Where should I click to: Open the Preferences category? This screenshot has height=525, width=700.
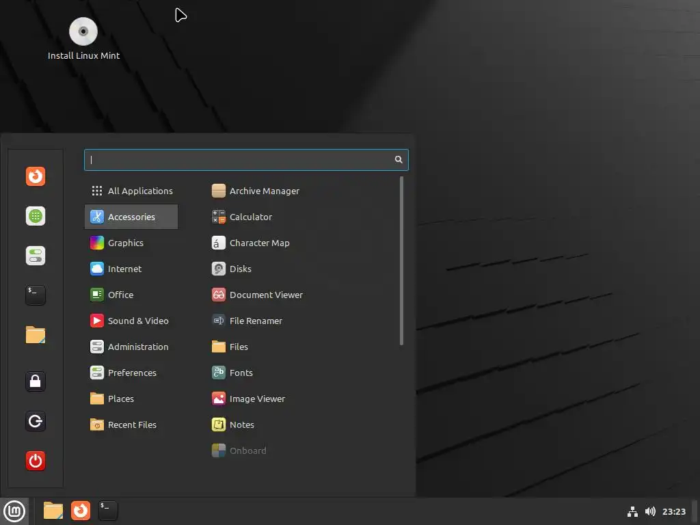[x=131, y=373]
